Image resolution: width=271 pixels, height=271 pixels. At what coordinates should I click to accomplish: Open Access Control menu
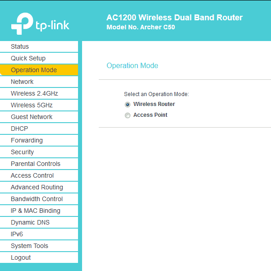(39, 175)
